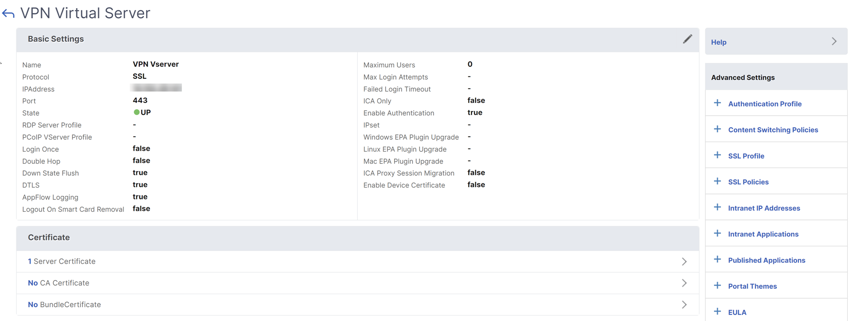
Task: Click the plus icon for Content Switching Policies
Action: click(717, 129)
